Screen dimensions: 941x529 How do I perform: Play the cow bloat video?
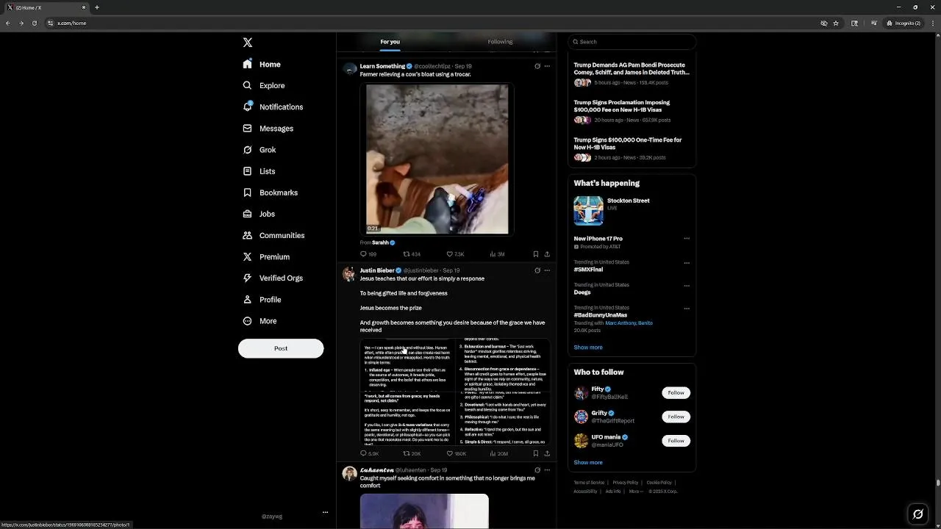(437, 159)
